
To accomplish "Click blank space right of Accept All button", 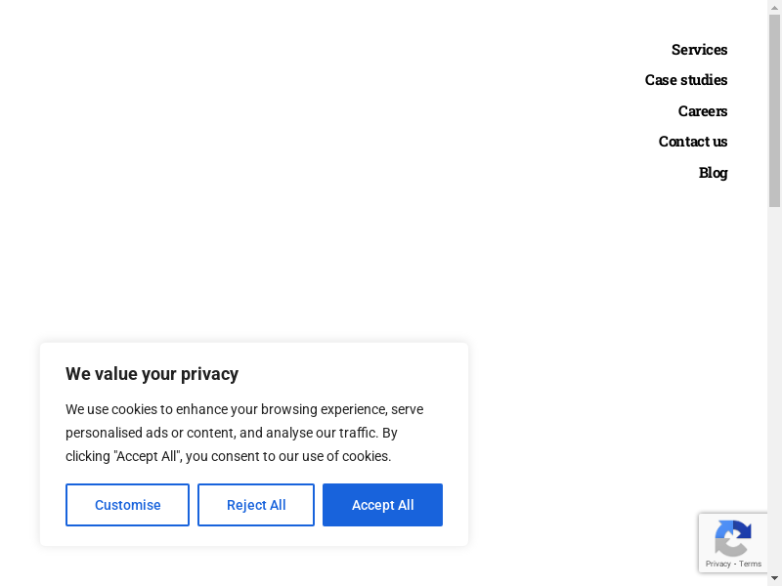I will click(456, 505).
